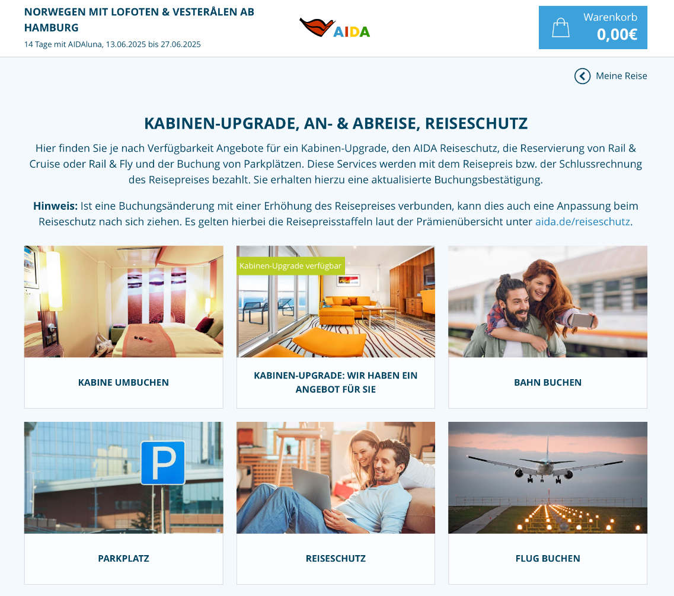The image size is (674, 596).
Task: Open the Kabinen-Upgrade Angebot für Sie label
Action: coord(336,383)
